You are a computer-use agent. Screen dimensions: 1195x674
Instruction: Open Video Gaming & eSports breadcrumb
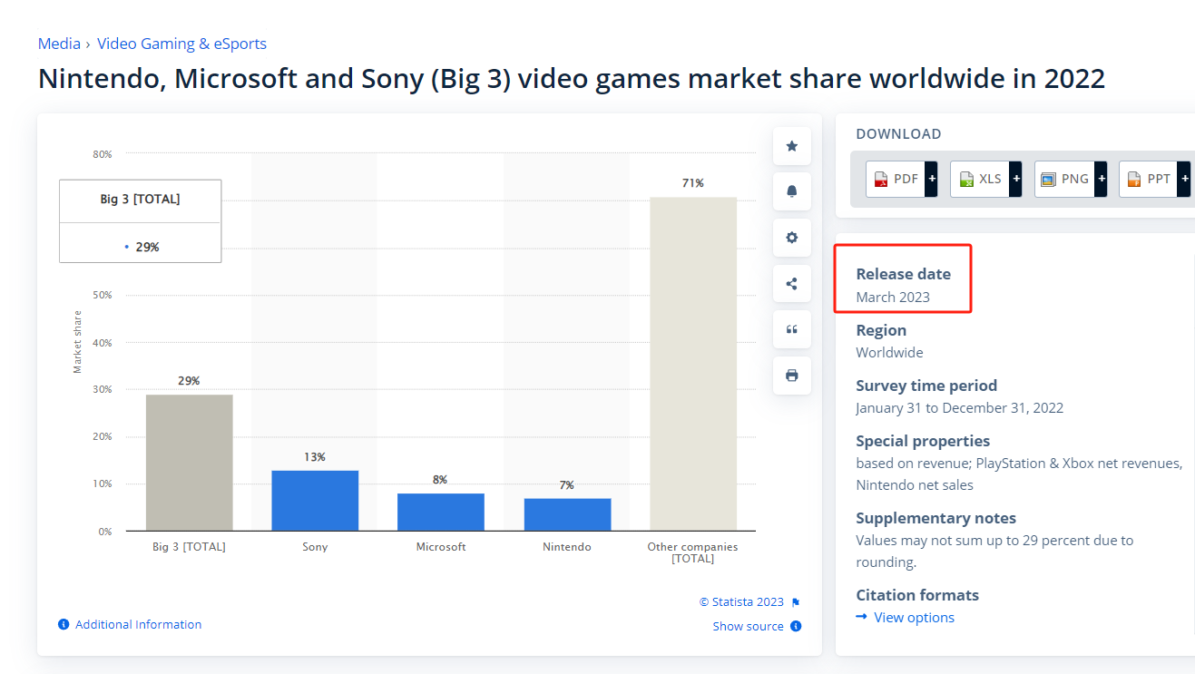[181, 44]
